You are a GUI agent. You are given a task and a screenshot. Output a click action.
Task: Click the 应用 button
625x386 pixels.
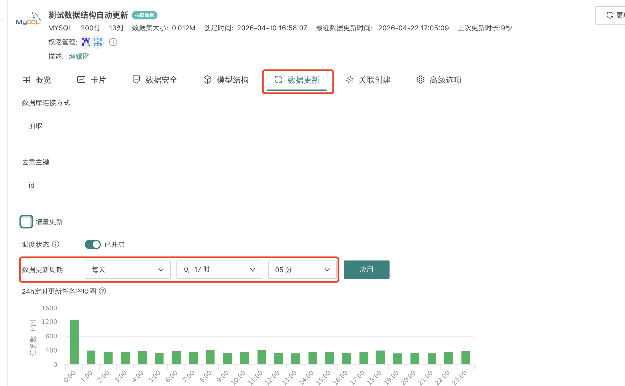(366, 269)
